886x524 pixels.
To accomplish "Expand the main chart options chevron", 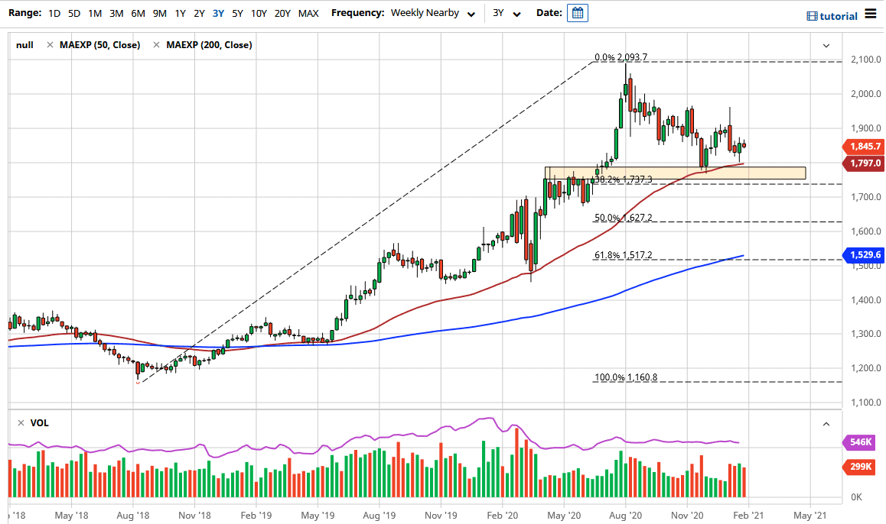I will [826, 46].
